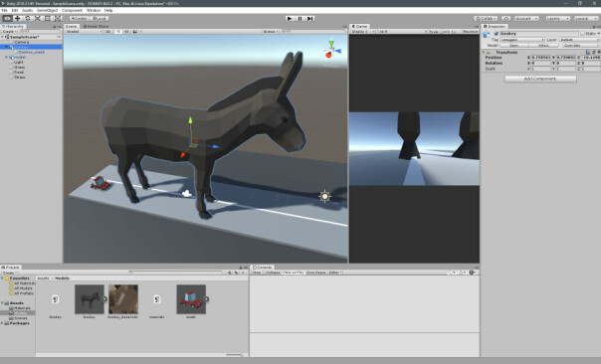This screenshot has height=364, width=601.
Task: Toggle the Center pivot mode button
Action: [79, 18]
